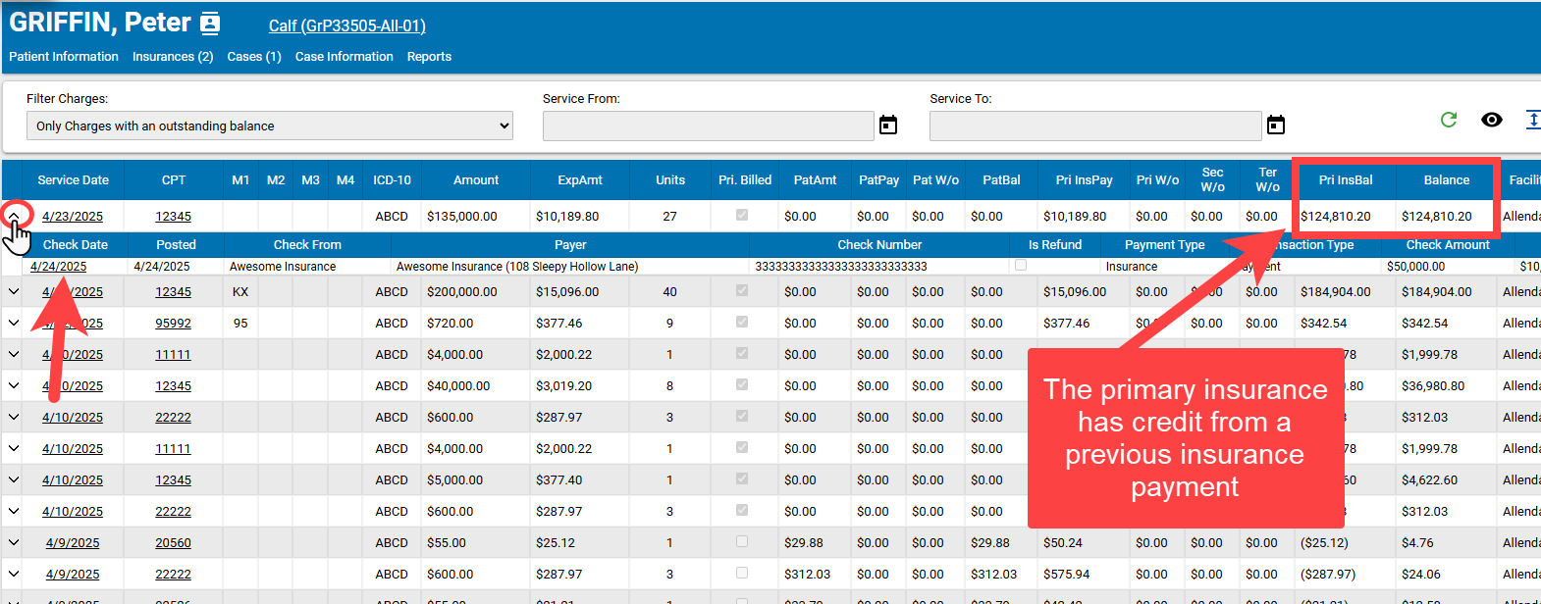Click into the Service From date field
Screen dimensions: 1541x604
pyautogui.click(x=708, y=126)
